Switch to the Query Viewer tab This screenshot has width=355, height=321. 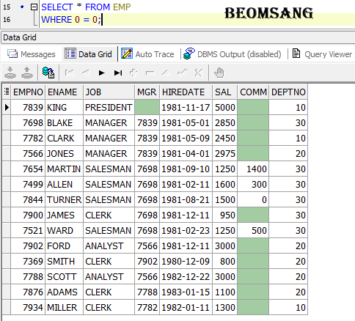[322, 54]
